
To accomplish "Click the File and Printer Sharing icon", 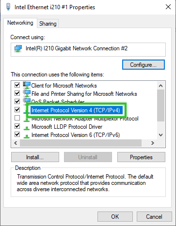I will coord(27,93).
